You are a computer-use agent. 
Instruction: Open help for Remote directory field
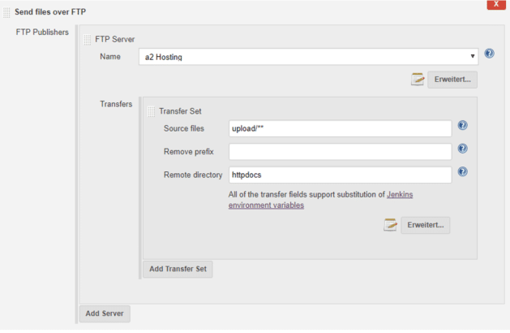tap(462, 171)
